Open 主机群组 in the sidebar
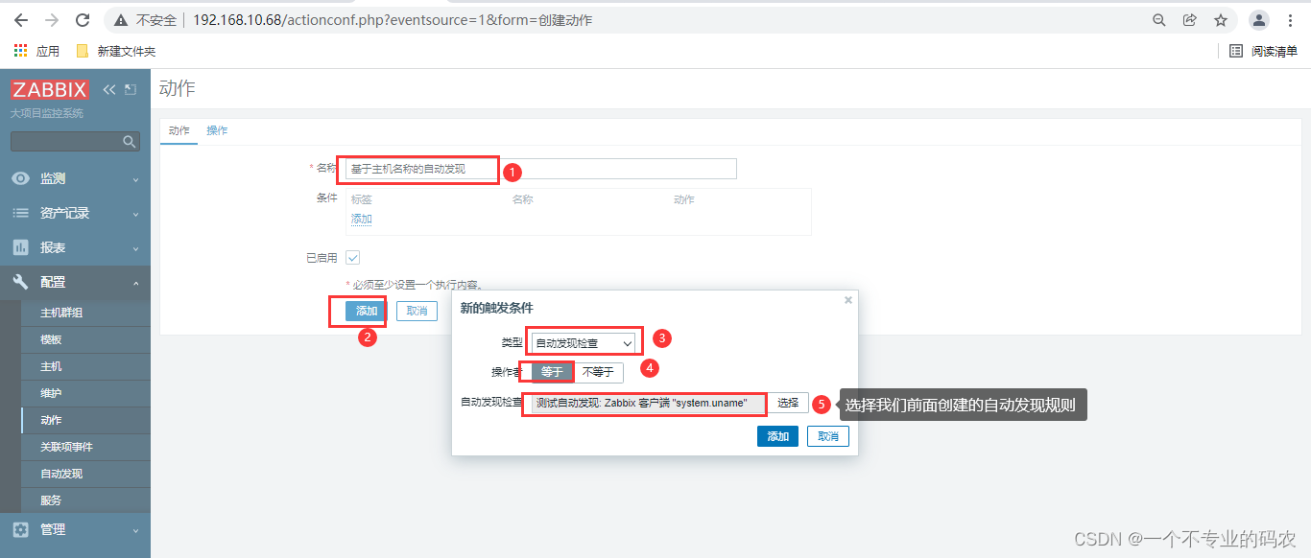The width and height of the screenshot is (1311, 558). tap(85, 313)
